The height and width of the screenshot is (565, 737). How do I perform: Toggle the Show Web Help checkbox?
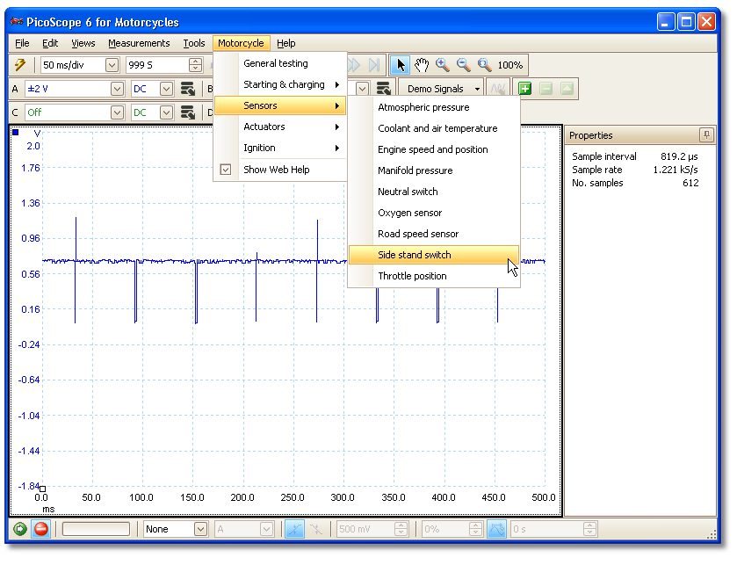[226, 170]
